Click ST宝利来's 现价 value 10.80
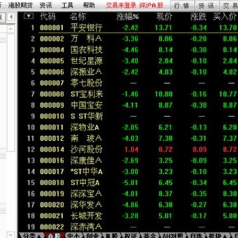The height and width of the screenshot is (238, 238). pyautogui.click(x=163, y=94)
